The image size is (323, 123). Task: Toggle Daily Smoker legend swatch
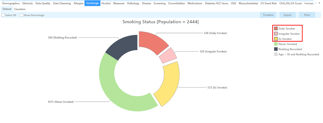click(276, 29)
